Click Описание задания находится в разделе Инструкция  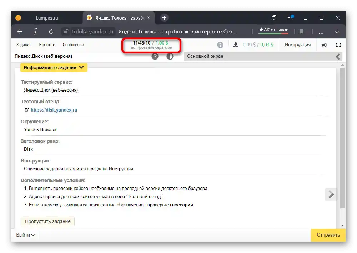(x=79, y=169)
